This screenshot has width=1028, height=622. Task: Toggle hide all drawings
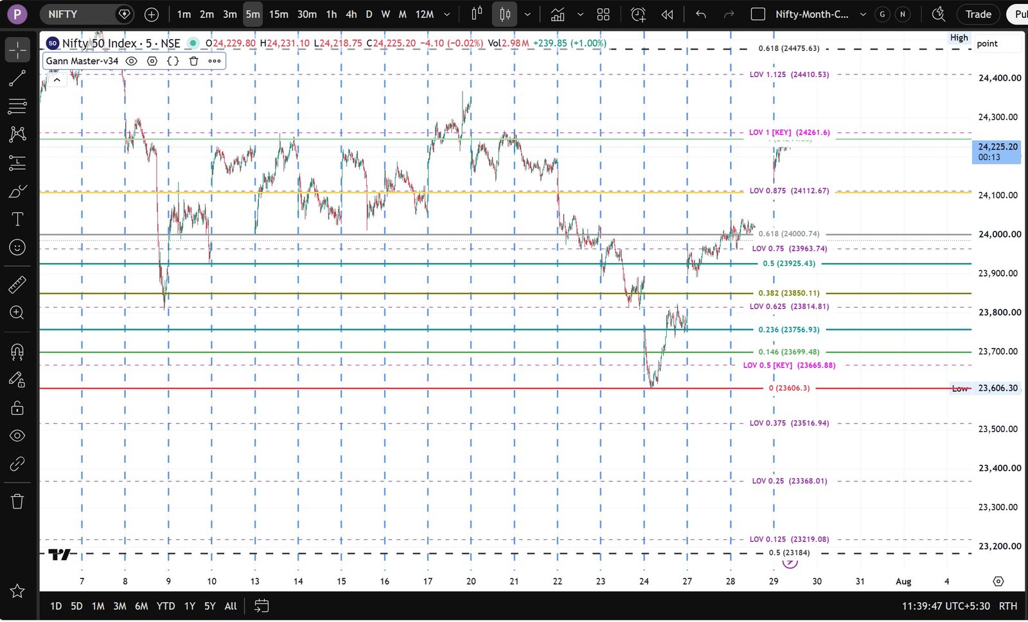click(17, 436)
